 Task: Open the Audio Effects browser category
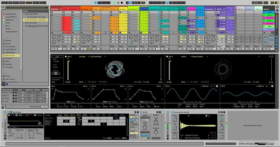11,49
